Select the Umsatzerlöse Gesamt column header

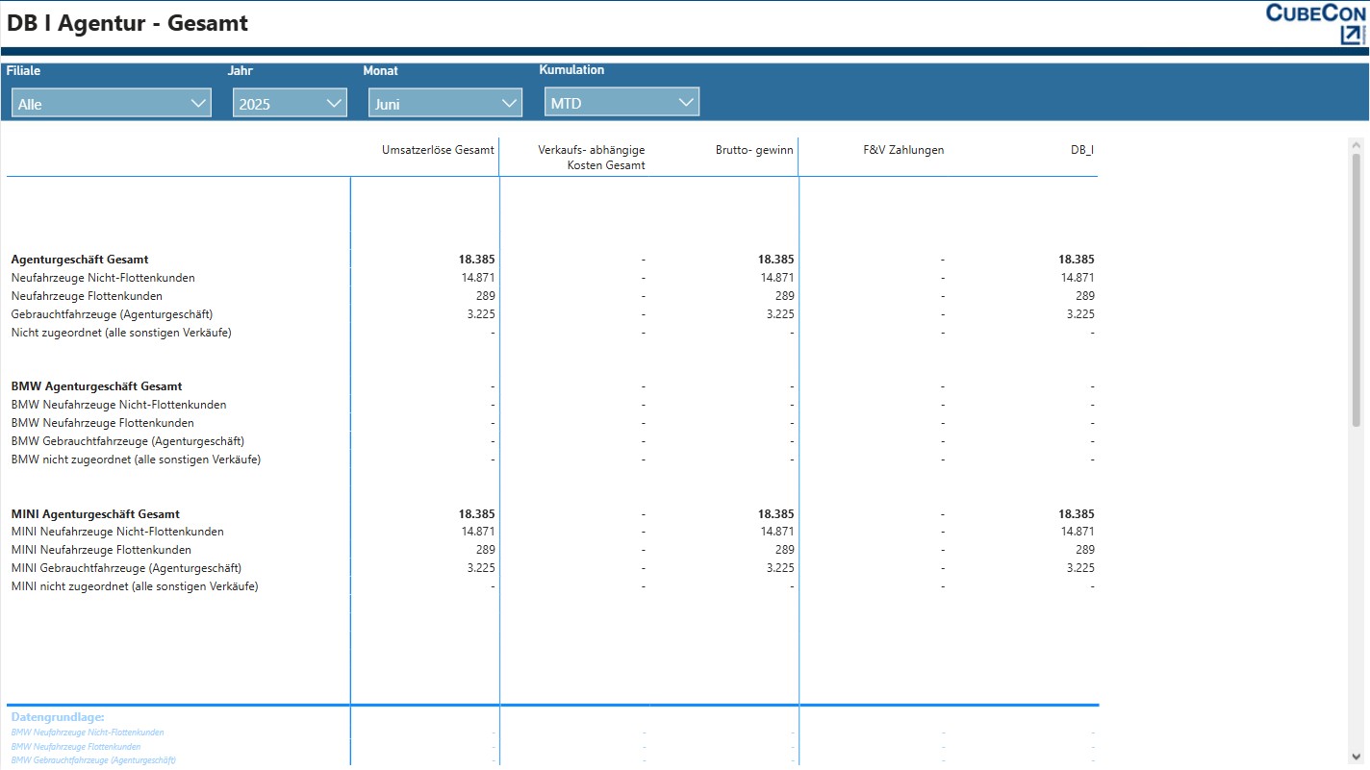[438, 150]
